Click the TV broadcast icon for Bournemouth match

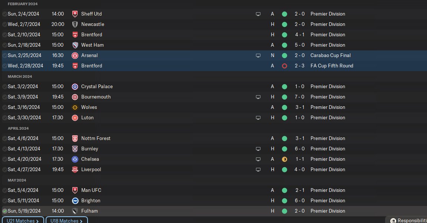coord(258,97)
